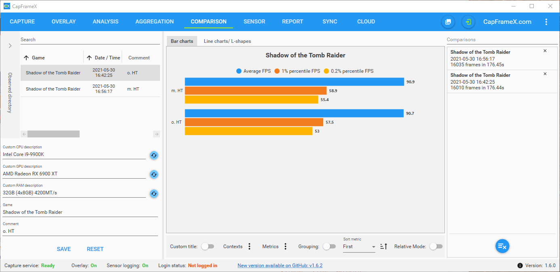Open the Sort metric dropdown
The height and width of the screenshot is (272, 560).
pos(359,247)
